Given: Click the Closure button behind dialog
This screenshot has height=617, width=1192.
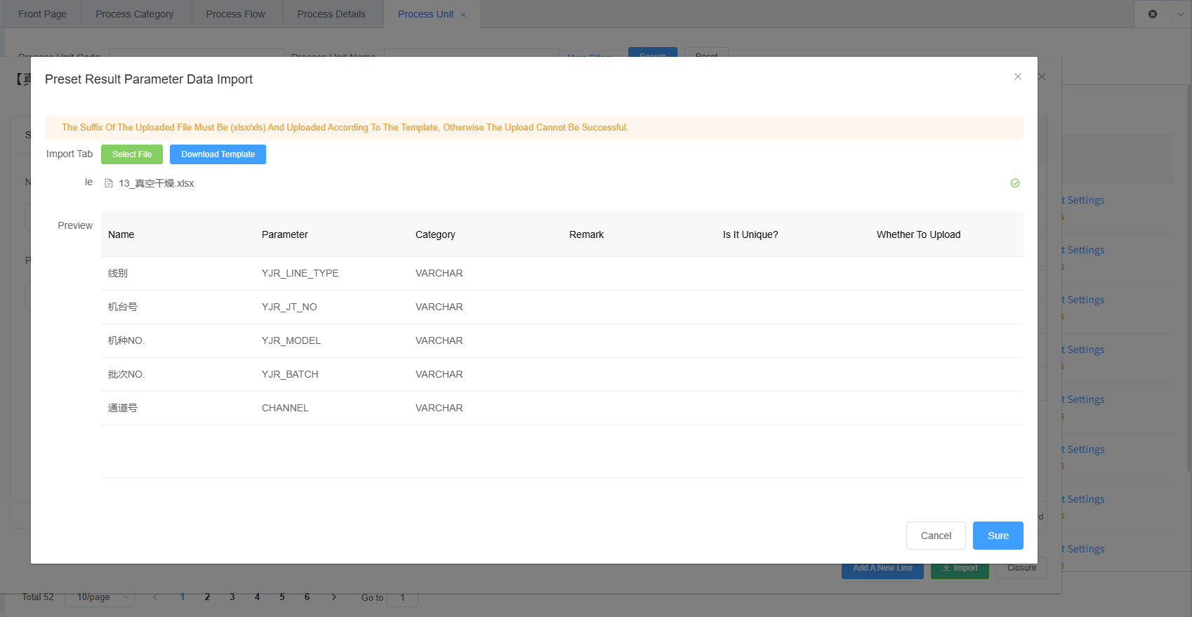Looking at the screenshot, I should (1021, 569).
